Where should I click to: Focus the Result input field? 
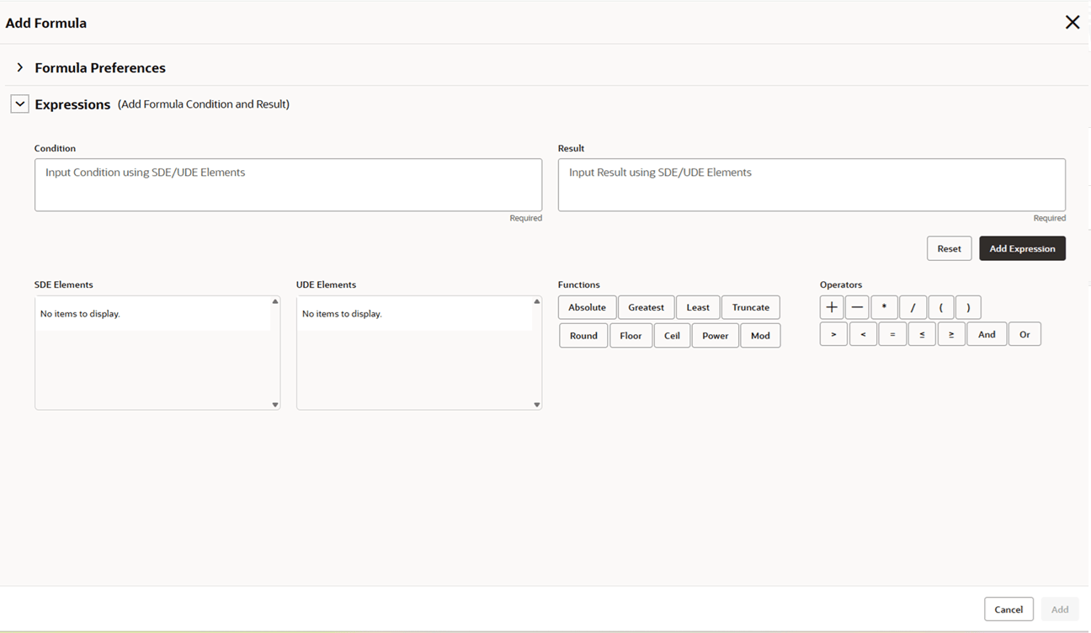pyautogui.click(x=812, y=185)
